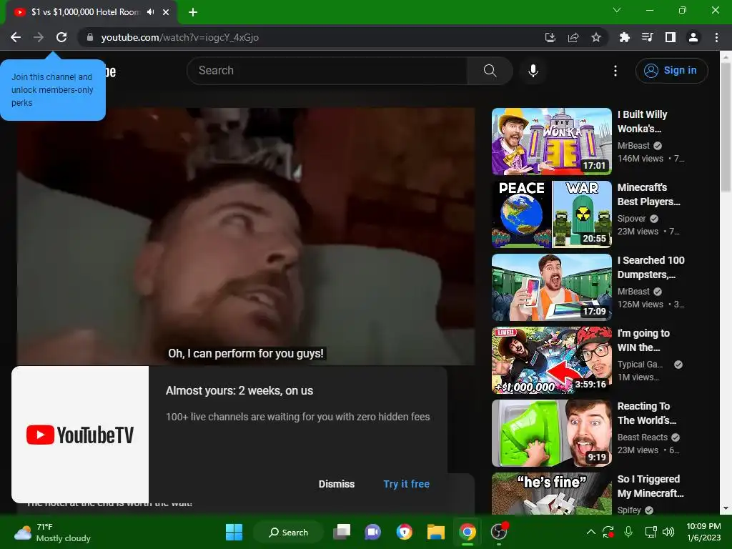Open the live $1,000,000 stream thumbnail
This screenshot has height=549, width=732.
(552, 360)
